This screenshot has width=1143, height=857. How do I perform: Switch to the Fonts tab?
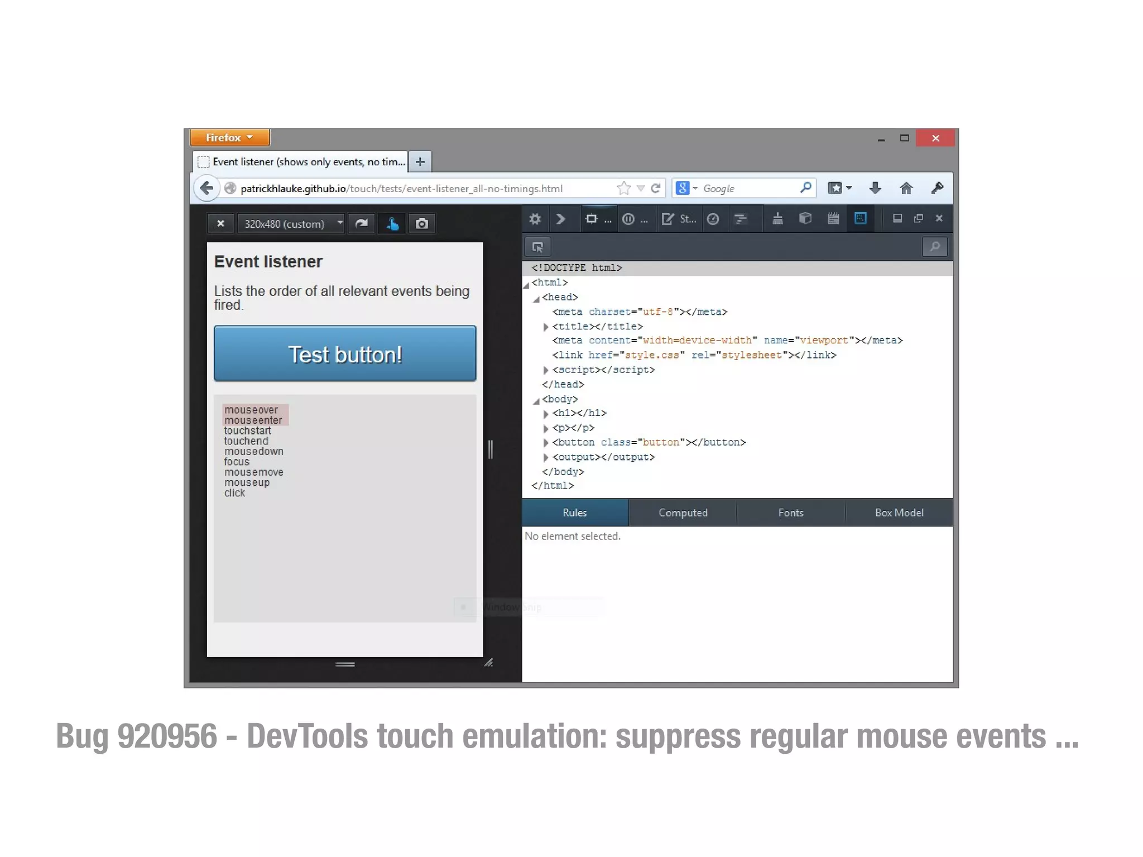pyautogui.click(x=791, y=513)
